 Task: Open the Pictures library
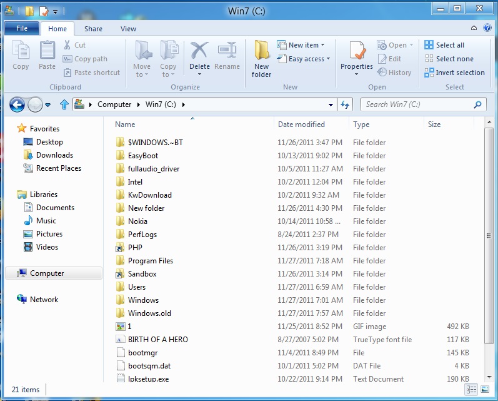[x=43, y=234]
